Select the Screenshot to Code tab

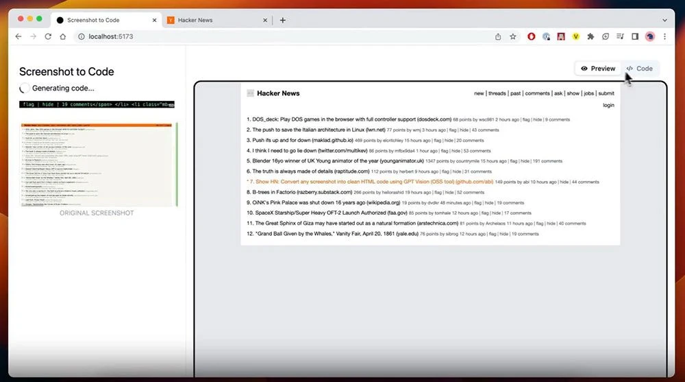click(106, 20)
